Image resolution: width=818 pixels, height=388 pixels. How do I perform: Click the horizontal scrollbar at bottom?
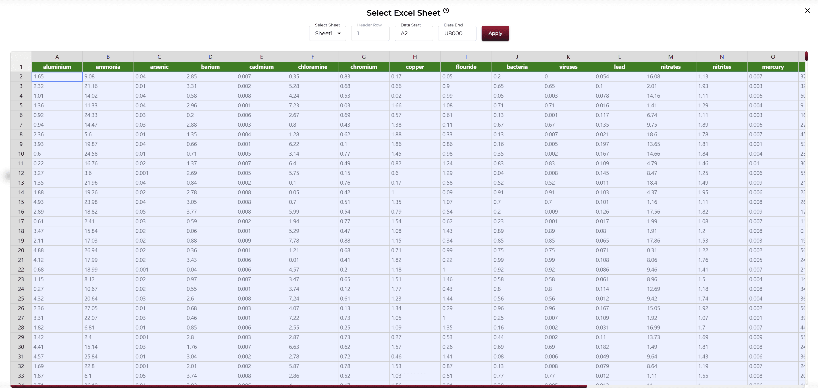point(299,386)
